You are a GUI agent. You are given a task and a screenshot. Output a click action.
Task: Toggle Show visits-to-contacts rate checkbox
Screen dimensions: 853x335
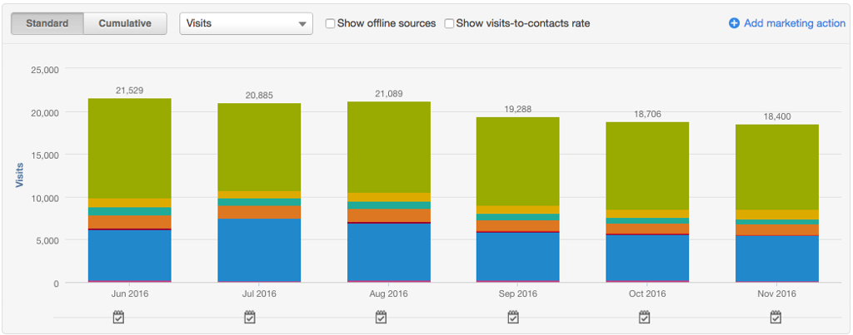point(450,23)
